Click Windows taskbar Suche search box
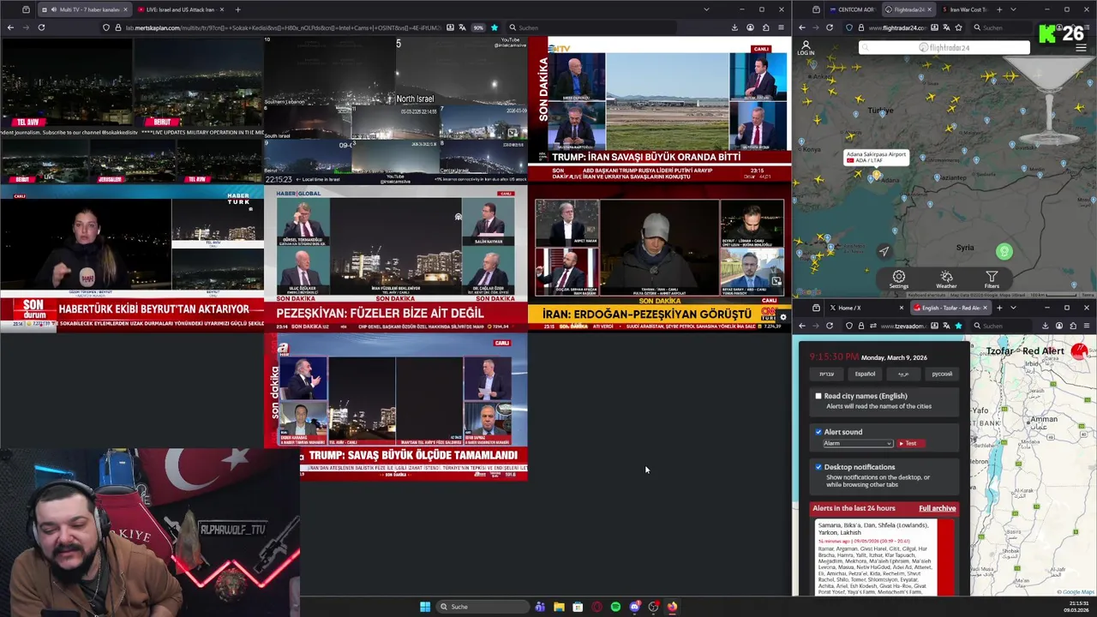The width and height of the screenshot is (1097, 617). click(484, 607)
